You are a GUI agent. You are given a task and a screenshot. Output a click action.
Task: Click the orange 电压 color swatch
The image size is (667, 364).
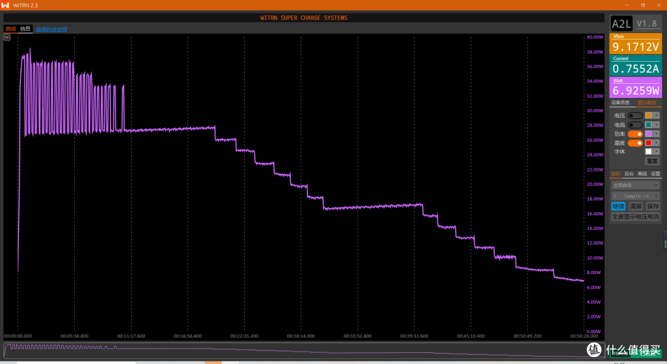(648, 115)
